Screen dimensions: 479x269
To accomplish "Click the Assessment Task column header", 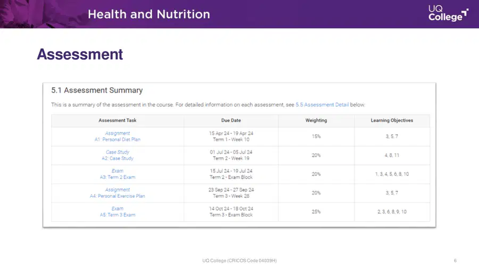I will [117, 121].
